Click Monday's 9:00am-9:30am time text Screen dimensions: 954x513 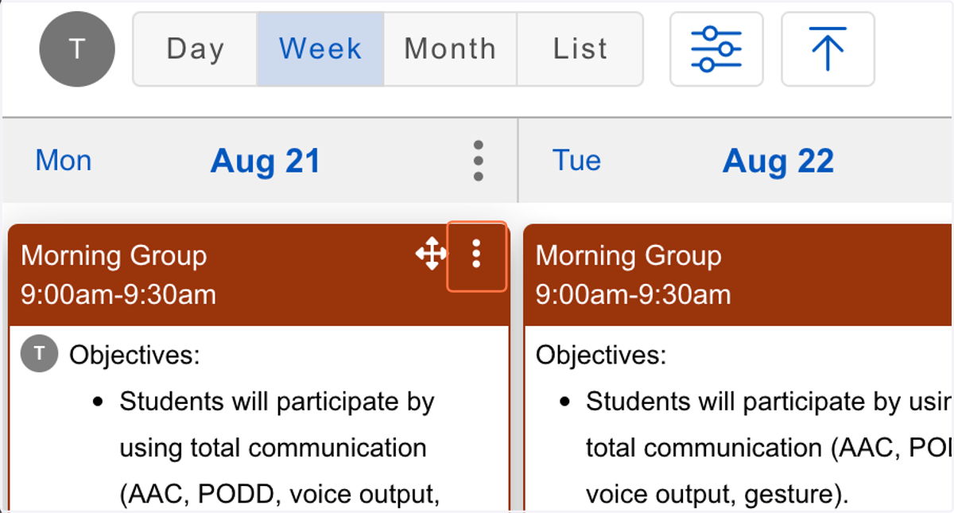pos(118,295)
